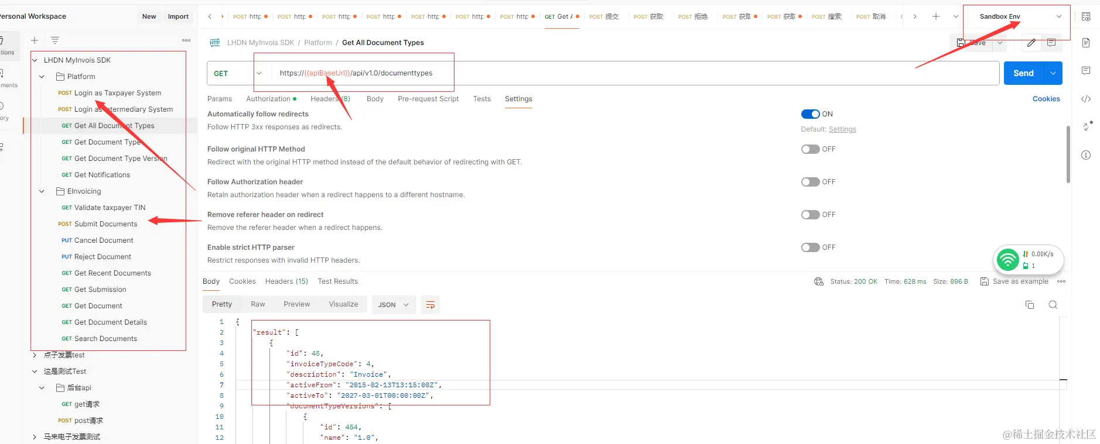This screenshot has height=444, width=1100.
Task: Copy the response body with copy icon
Action: click(1030, 305)
